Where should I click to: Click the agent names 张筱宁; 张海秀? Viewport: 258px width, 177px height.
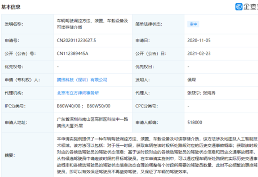click(201, 93)
